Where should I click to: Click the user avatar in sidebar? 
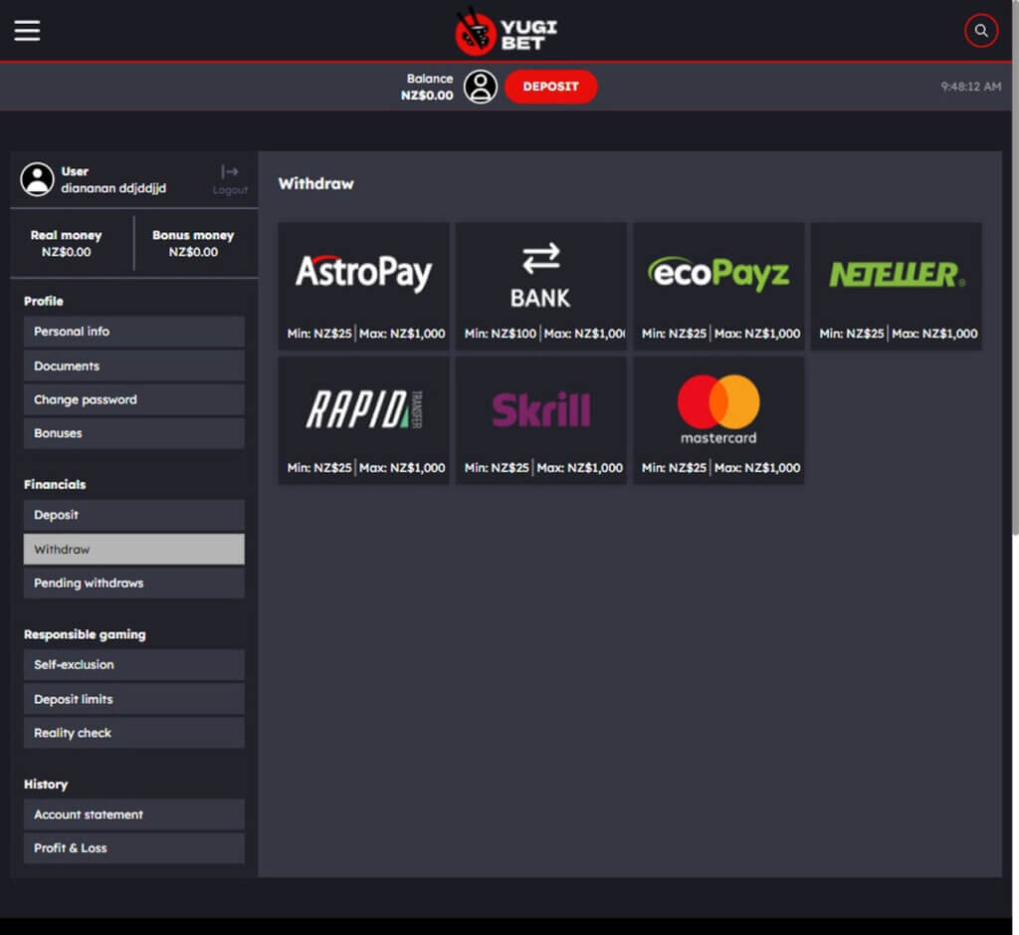click(x=37, y=179)
